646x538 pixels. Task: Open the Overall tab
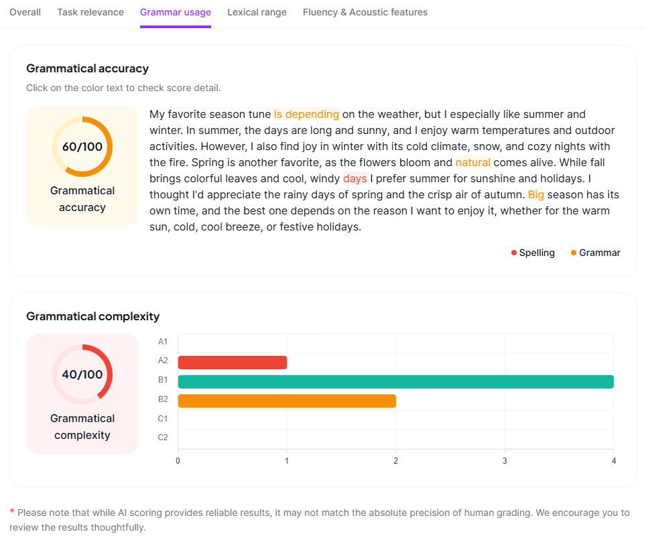25,12
